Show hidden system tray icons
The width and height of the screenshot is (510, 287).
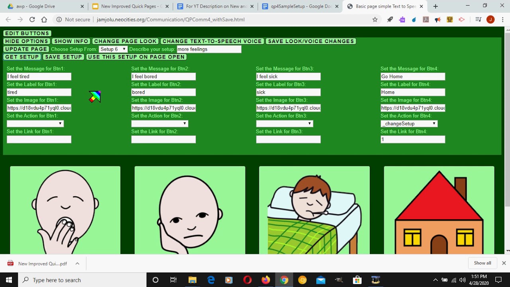(x=435, y=280)
